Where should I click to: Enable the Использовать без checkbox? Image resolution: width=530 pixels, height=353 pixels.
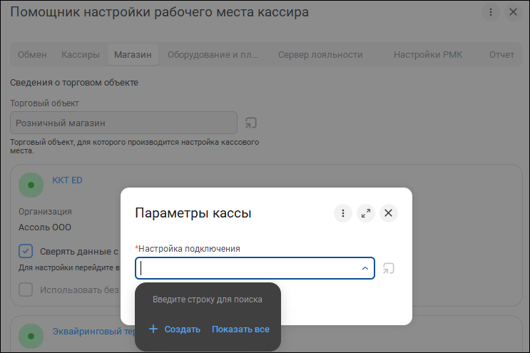coord(26,290)
